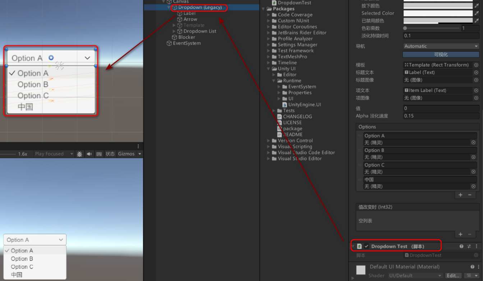Expand the Default UI Material foldout

(x=353, y=278)
